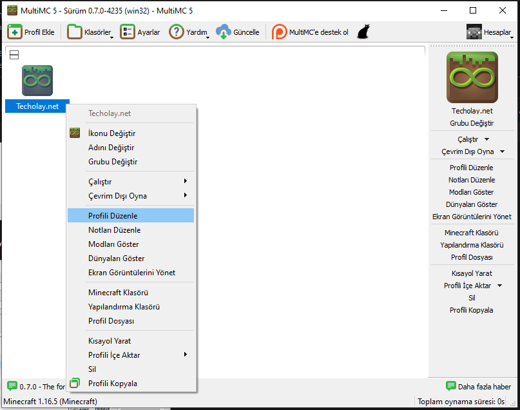Click Profili Düzenle in side panel

[472, 168]
